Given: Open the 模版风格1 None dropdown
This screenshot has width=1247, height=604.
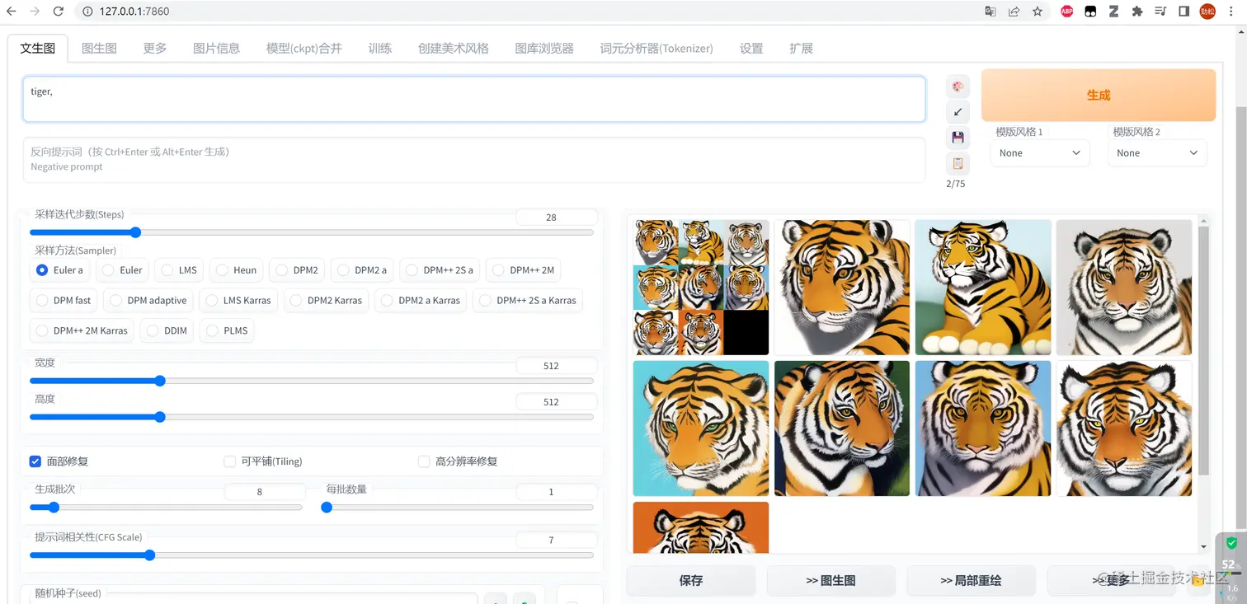Looking at the screenshot, I should (1039, 152).
